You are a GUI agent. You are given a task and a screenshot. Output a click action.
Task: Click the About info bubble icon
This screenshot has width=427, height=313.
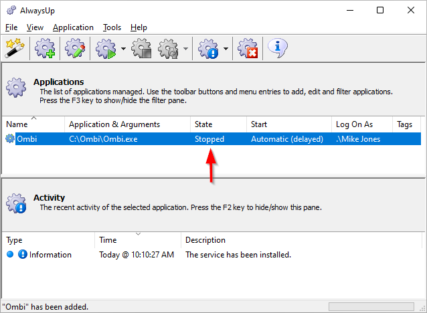point(278,48)
